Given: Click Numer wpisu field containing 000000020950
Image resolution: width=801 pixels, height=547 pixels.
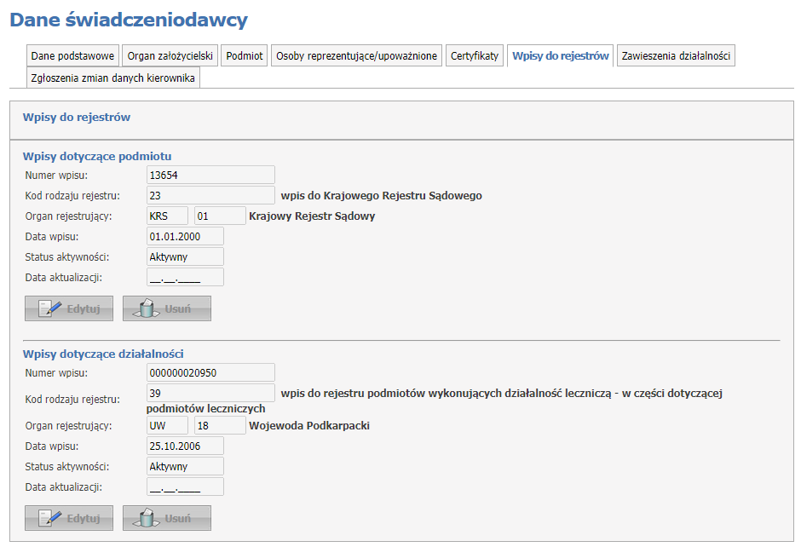Looking at the screenshot, I should (x=210, y=372).
